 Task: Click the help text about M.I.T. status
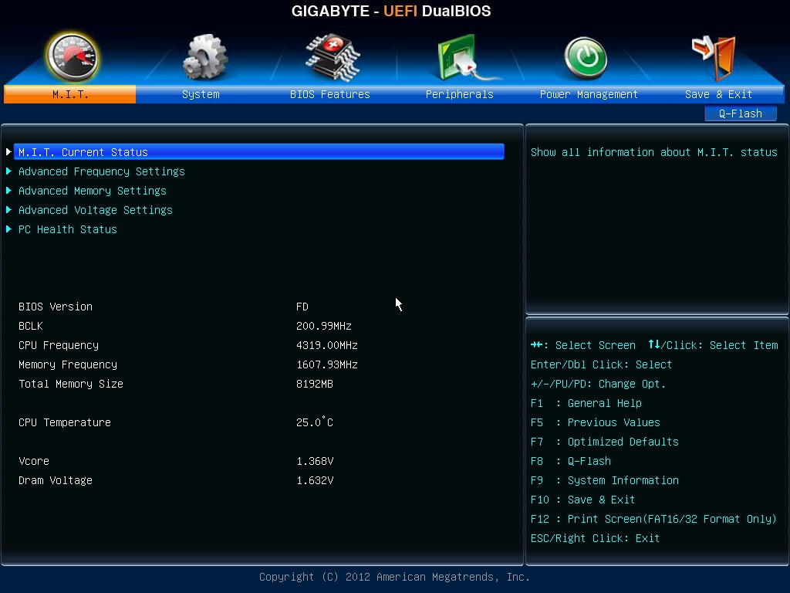click(x=654, y=152)
